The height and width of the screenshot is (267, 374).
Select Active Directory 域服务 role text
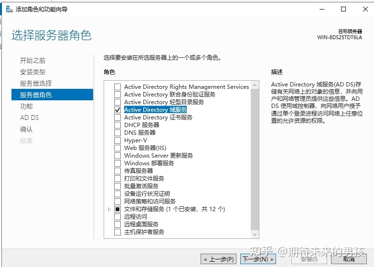155,110
